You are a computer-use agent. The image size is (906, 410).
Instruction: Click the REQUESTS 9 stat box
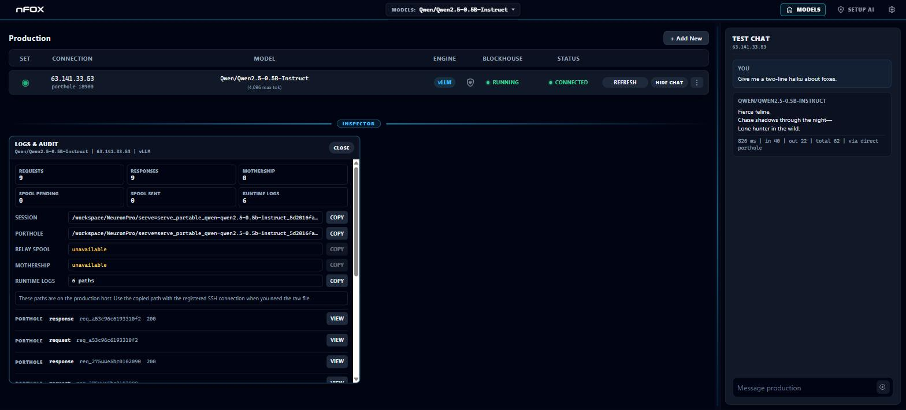tap(69, 174)
